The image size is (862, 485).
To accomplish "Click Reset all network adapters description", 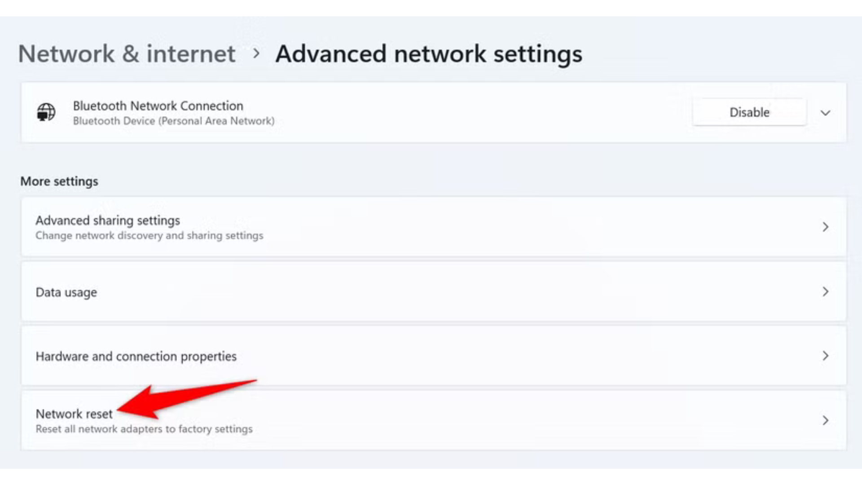I will tap(144, 429).
